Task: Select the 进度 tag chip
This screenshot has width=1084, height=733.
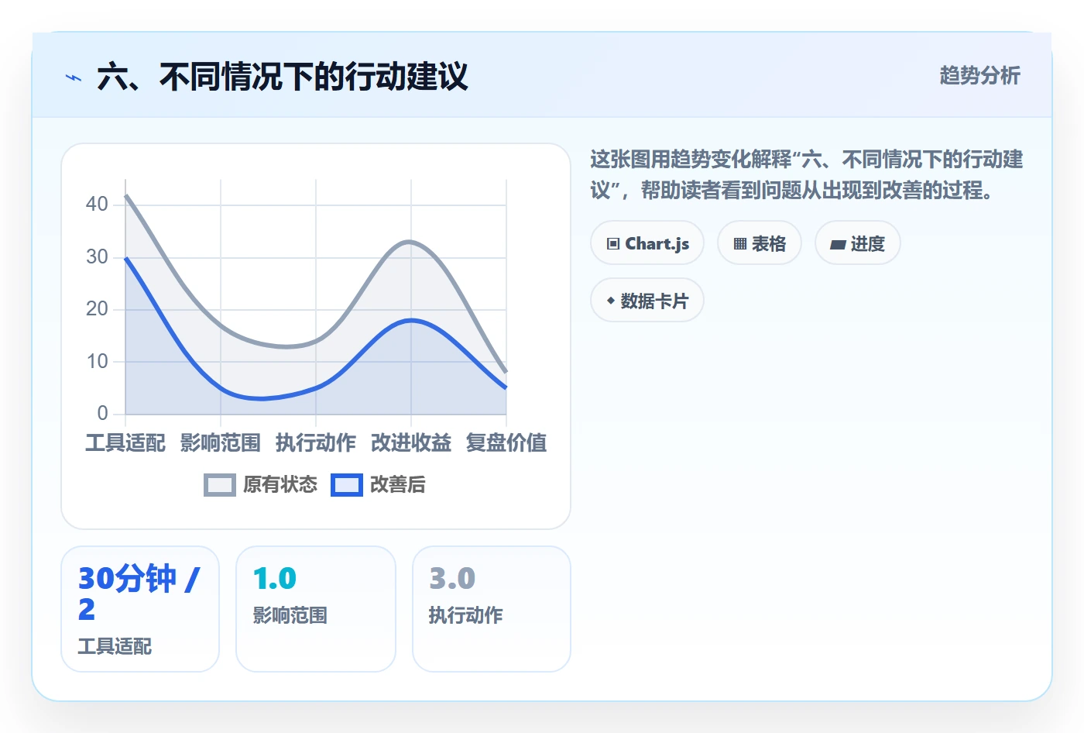Action: click(x=858, y=243)
